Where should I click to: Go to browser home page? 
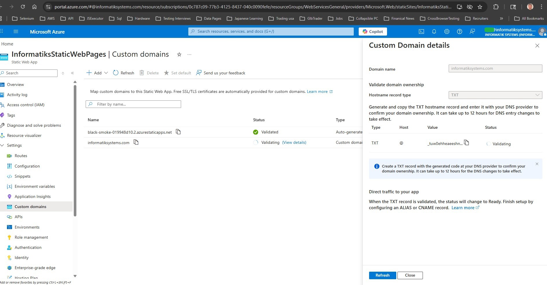(34, 7)
